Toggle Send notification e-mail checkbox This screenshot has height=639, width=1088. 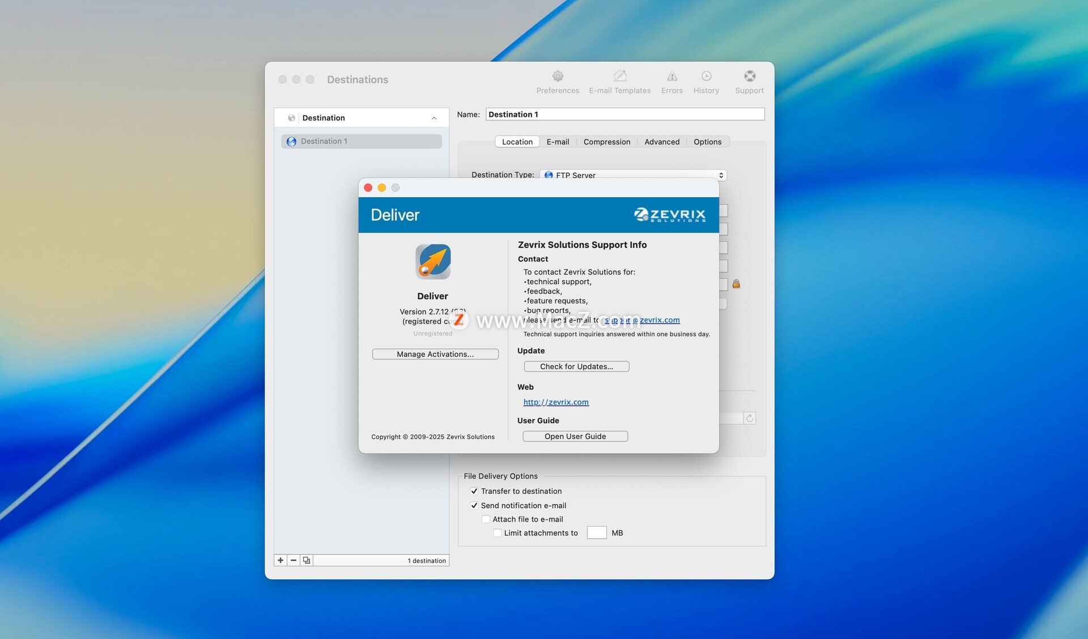point(474,505)
